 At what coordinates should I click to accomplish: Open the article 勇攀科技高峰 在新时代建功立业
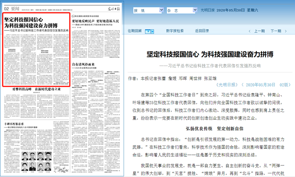click(x=36, y=89)
